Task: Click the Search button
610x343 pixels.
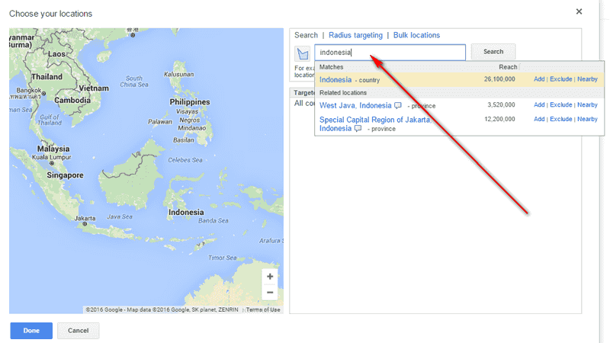Action: pos(493,52)
